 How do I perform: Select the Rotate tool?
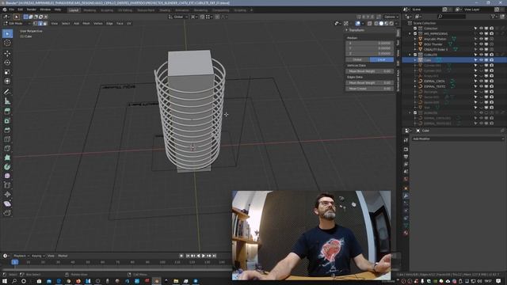tap(7, 63)
